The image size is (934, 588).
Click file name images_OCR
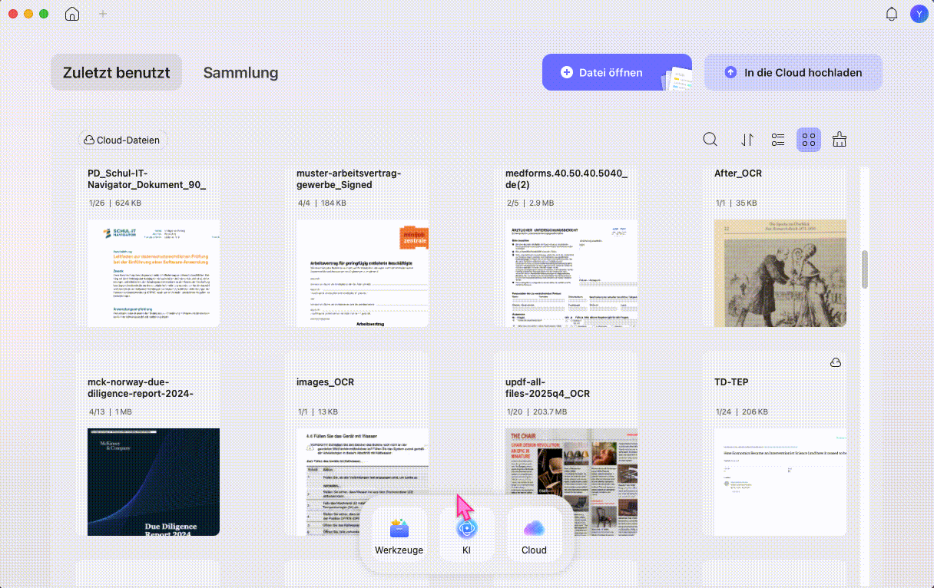pos(325,382)
